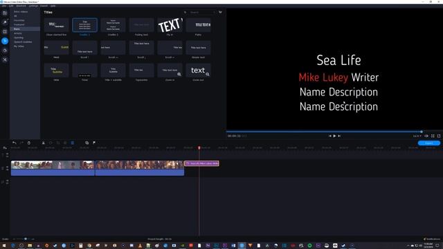Select the Favorites category

click(19, 20)
